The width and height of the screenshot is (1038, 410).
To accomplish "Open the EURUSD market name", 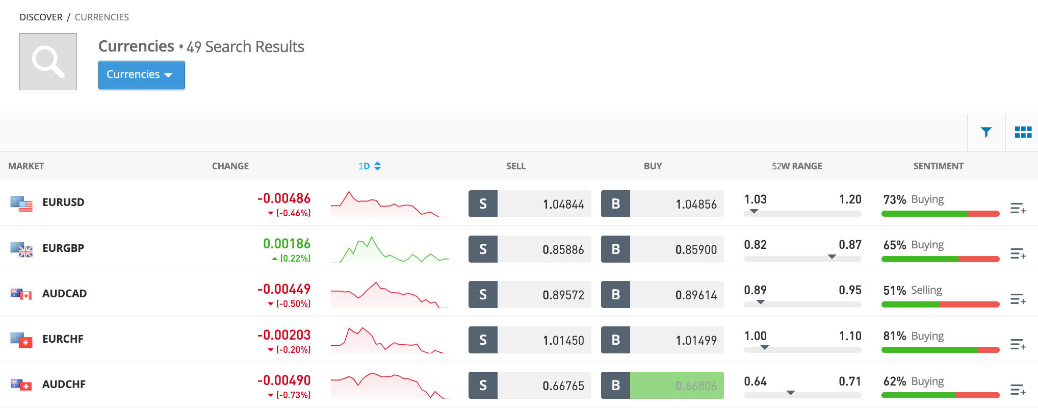I will (63, 202).
